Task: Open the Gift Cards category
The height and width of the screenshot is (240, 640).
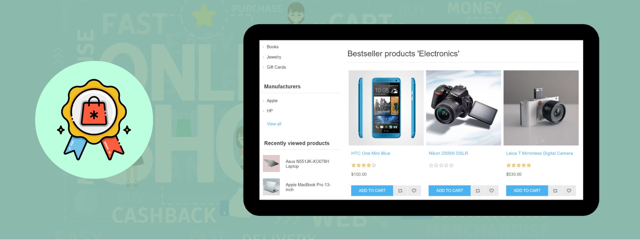Action: [276, 67]
